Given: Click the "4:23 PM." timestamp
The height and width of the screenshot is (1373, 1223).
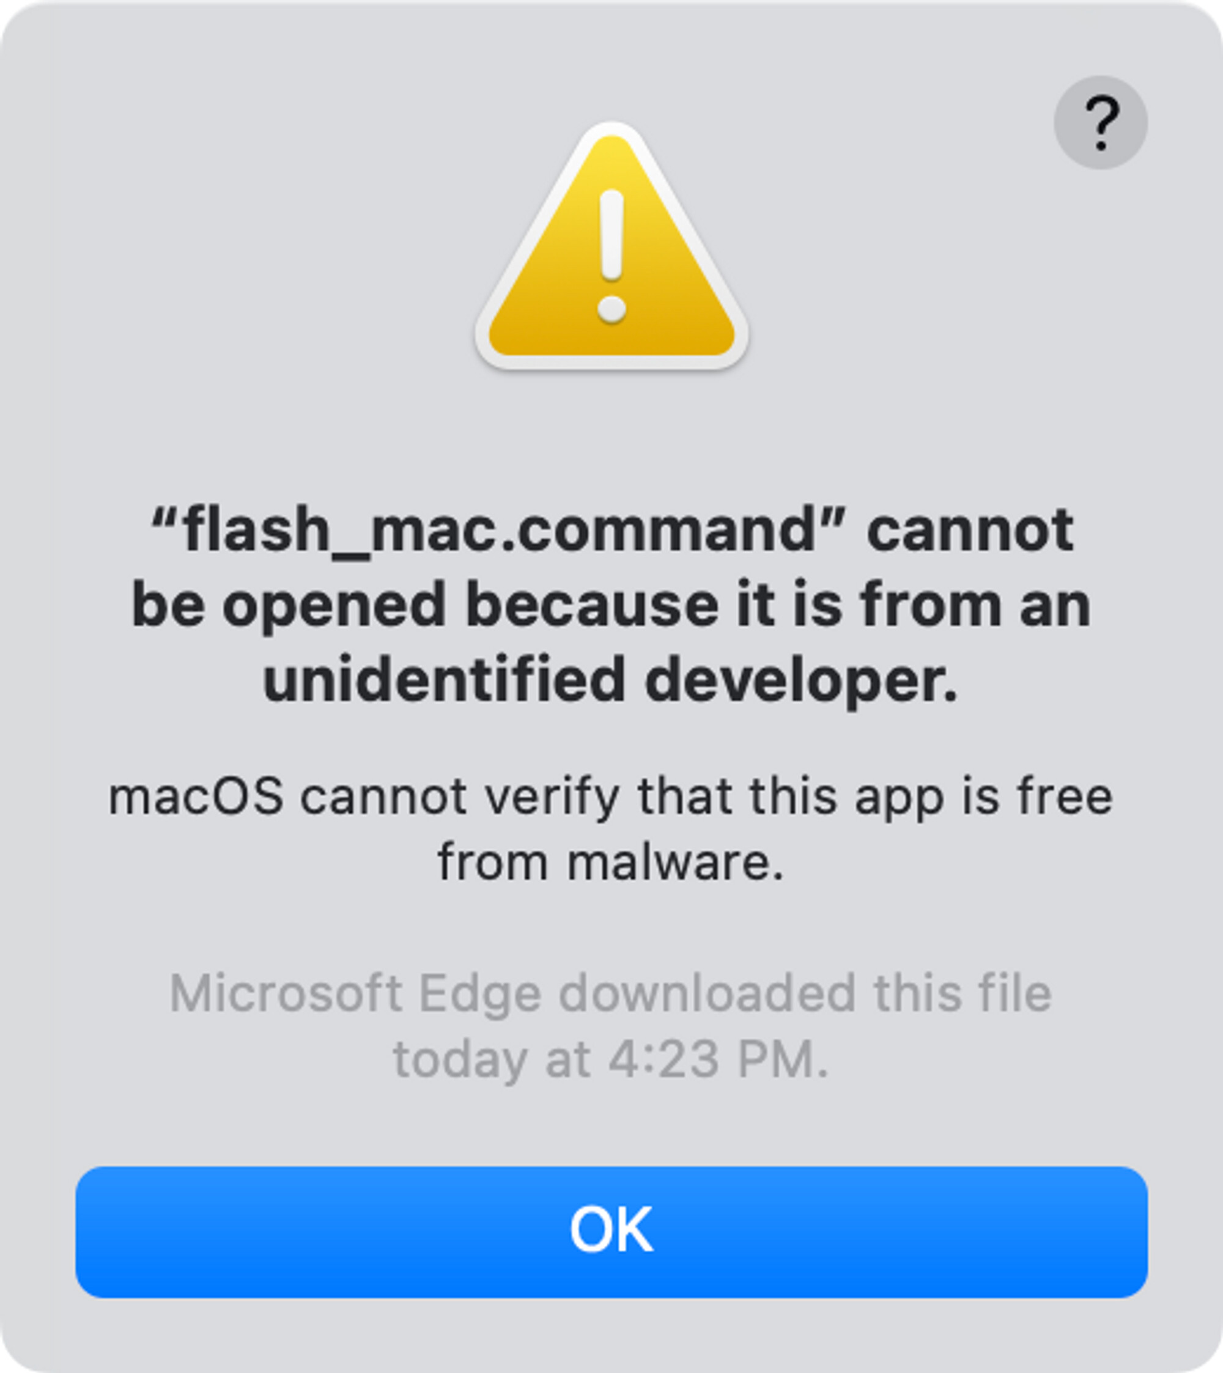Looking at the screenshot, I should coord(719,1059).
